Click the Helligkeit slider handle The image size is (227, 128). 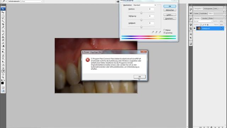pos(141,27)
